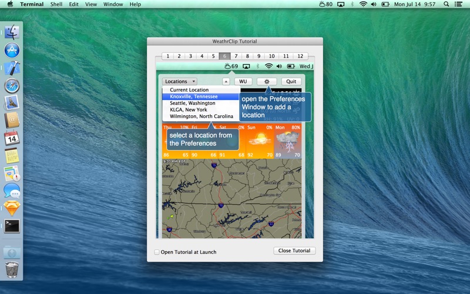Switch to Terminal in the Dock
Screen dimensions: 470x294
click(12, 226)
